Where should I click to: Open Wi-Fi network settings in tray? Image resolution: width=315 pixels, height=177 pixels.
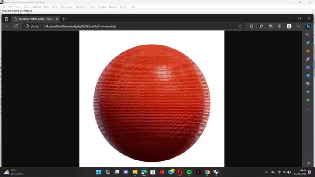point(279,172)
